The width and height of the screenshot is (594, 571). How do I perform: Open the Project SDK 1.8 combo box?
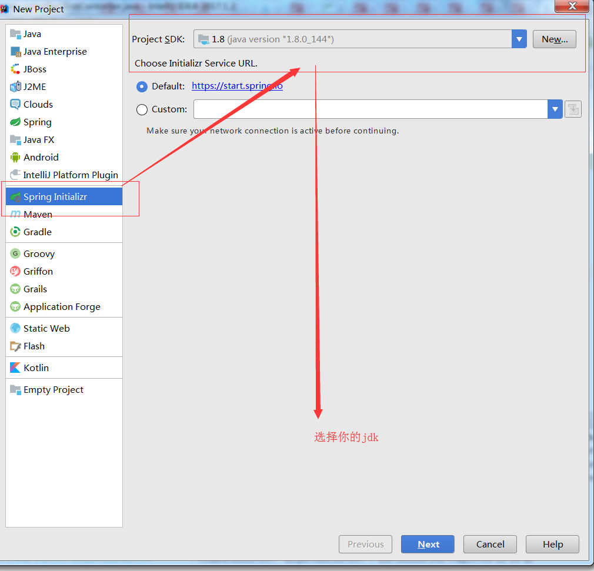coord(360,39)
